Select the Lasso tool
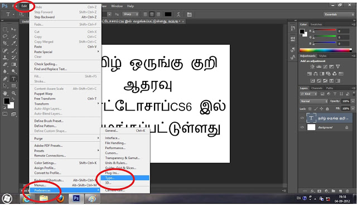 (x=5, y=36)
